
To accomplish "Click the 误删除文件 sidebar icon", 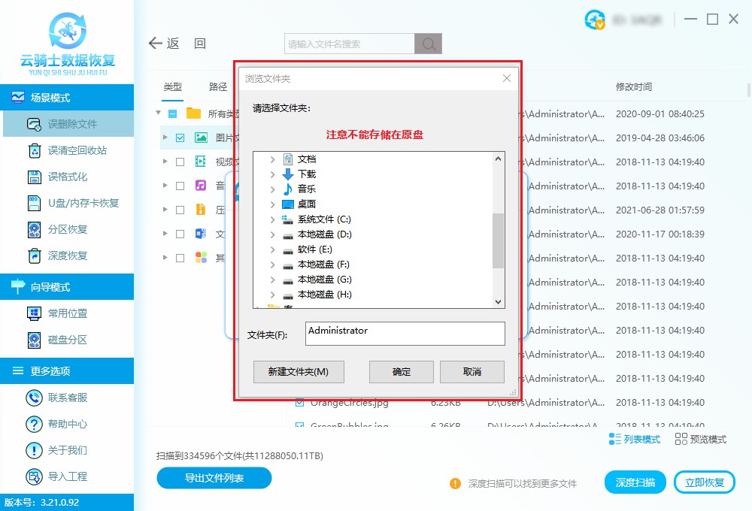I will point(34,124).
